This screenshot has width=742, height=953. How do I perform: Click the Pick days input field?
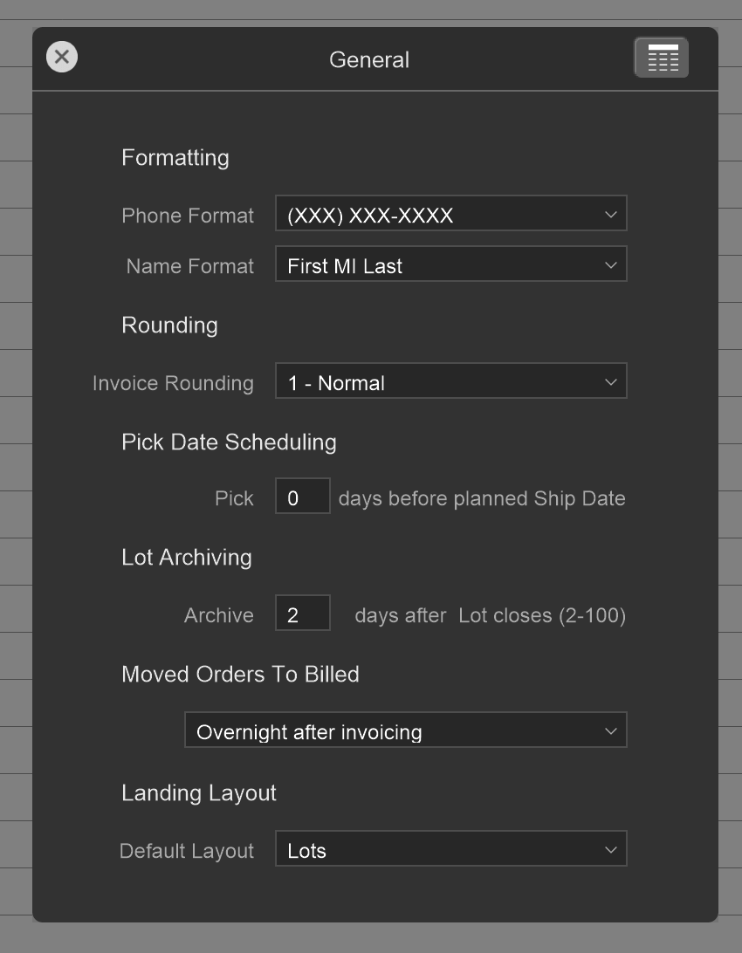click(302, 497)
